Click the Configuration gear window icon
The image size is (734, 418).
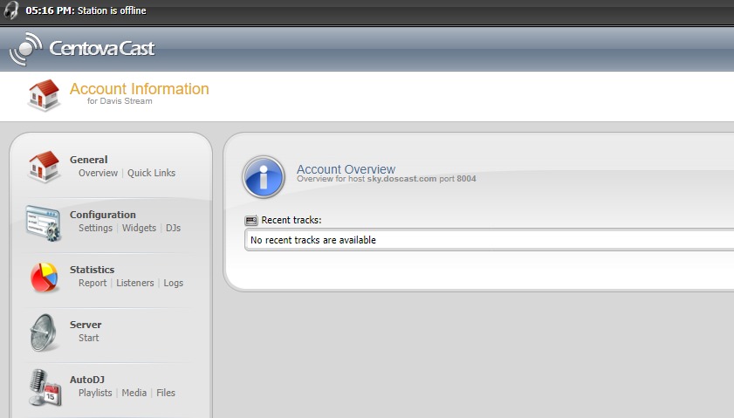click(x=44, y=223)
